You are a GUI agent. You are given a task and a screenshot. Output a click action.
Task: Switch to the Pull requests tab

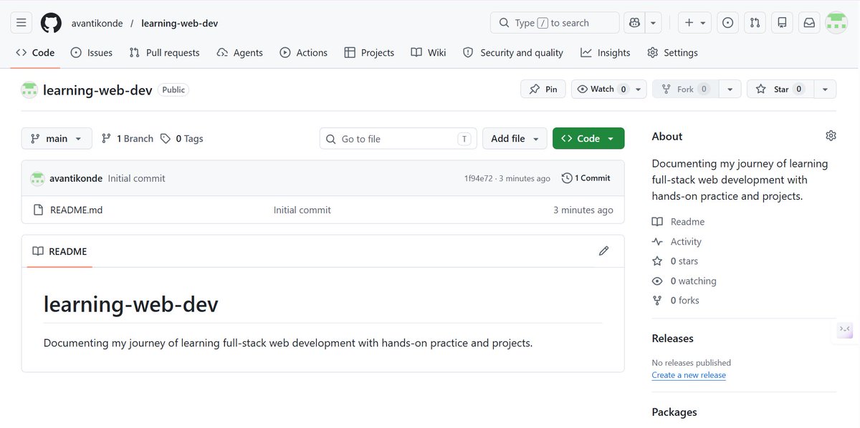coord(164,52)
